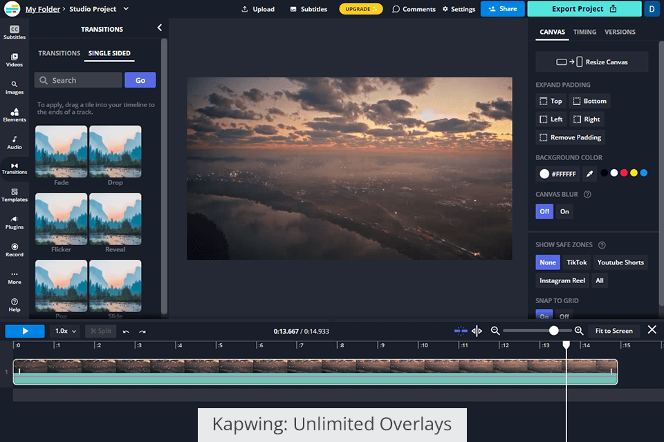Viewport: 664px width, 442px height.
Task: Open Canvas Blur help question mark
Action: [x=587, y=195]
